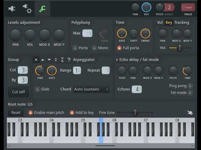Select arpeggiator up direction arrow

43,60
